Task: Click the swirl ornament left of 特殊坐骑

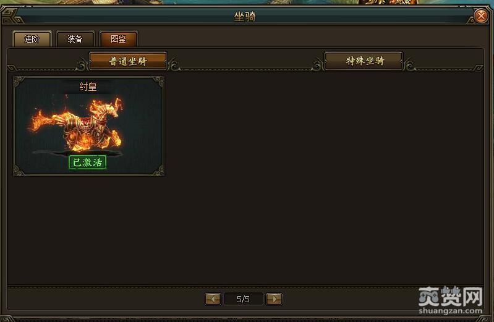Action: point(317,66)
